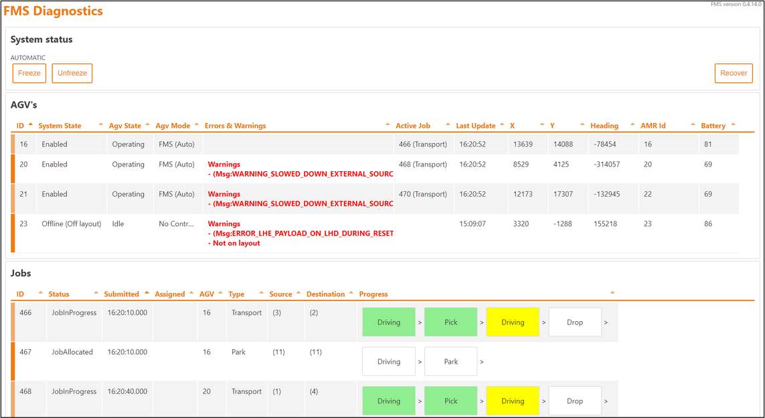Click the Unfreeze button
The width and height of the screenshot is (765, 418).
click(x=72, y=74)
